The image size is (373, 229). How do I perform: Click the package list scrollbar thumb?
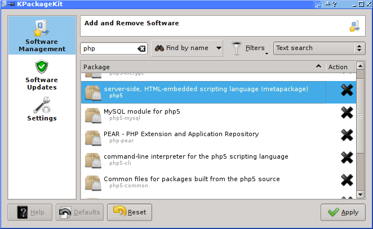[360, 116]
